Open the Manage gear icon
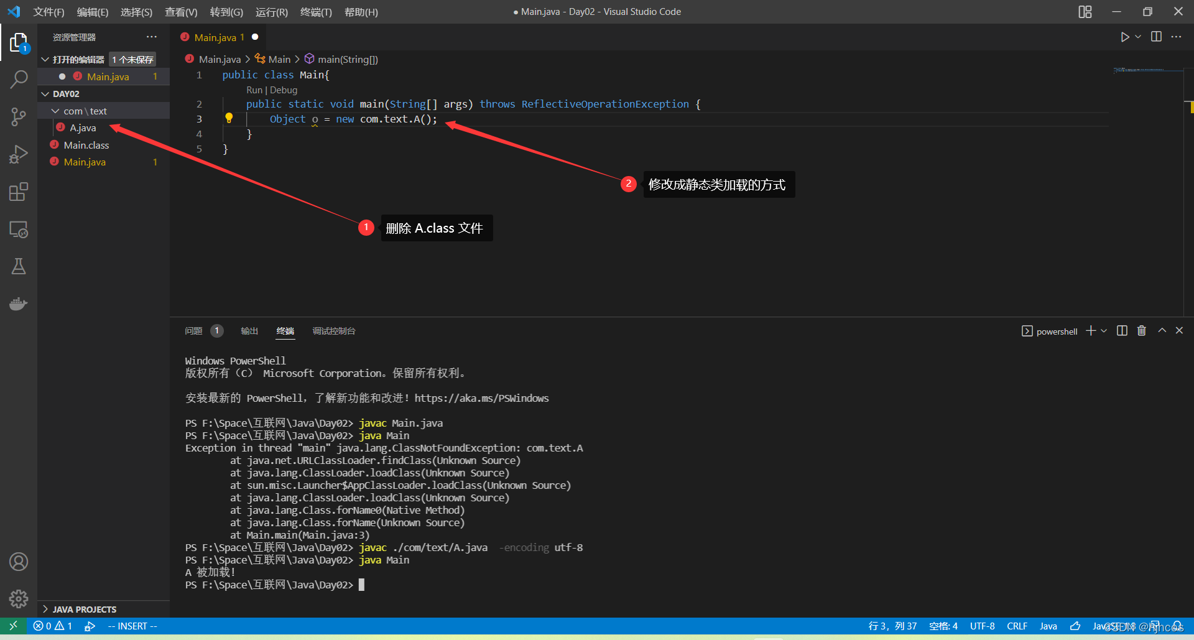The height and width of the screenshot is (640, 1194). point(19,599)
